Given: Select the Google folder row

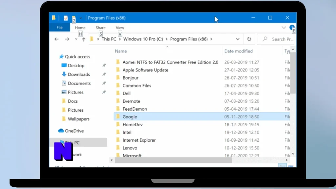Looking at the screenshot, I should [x=201, y=116].
